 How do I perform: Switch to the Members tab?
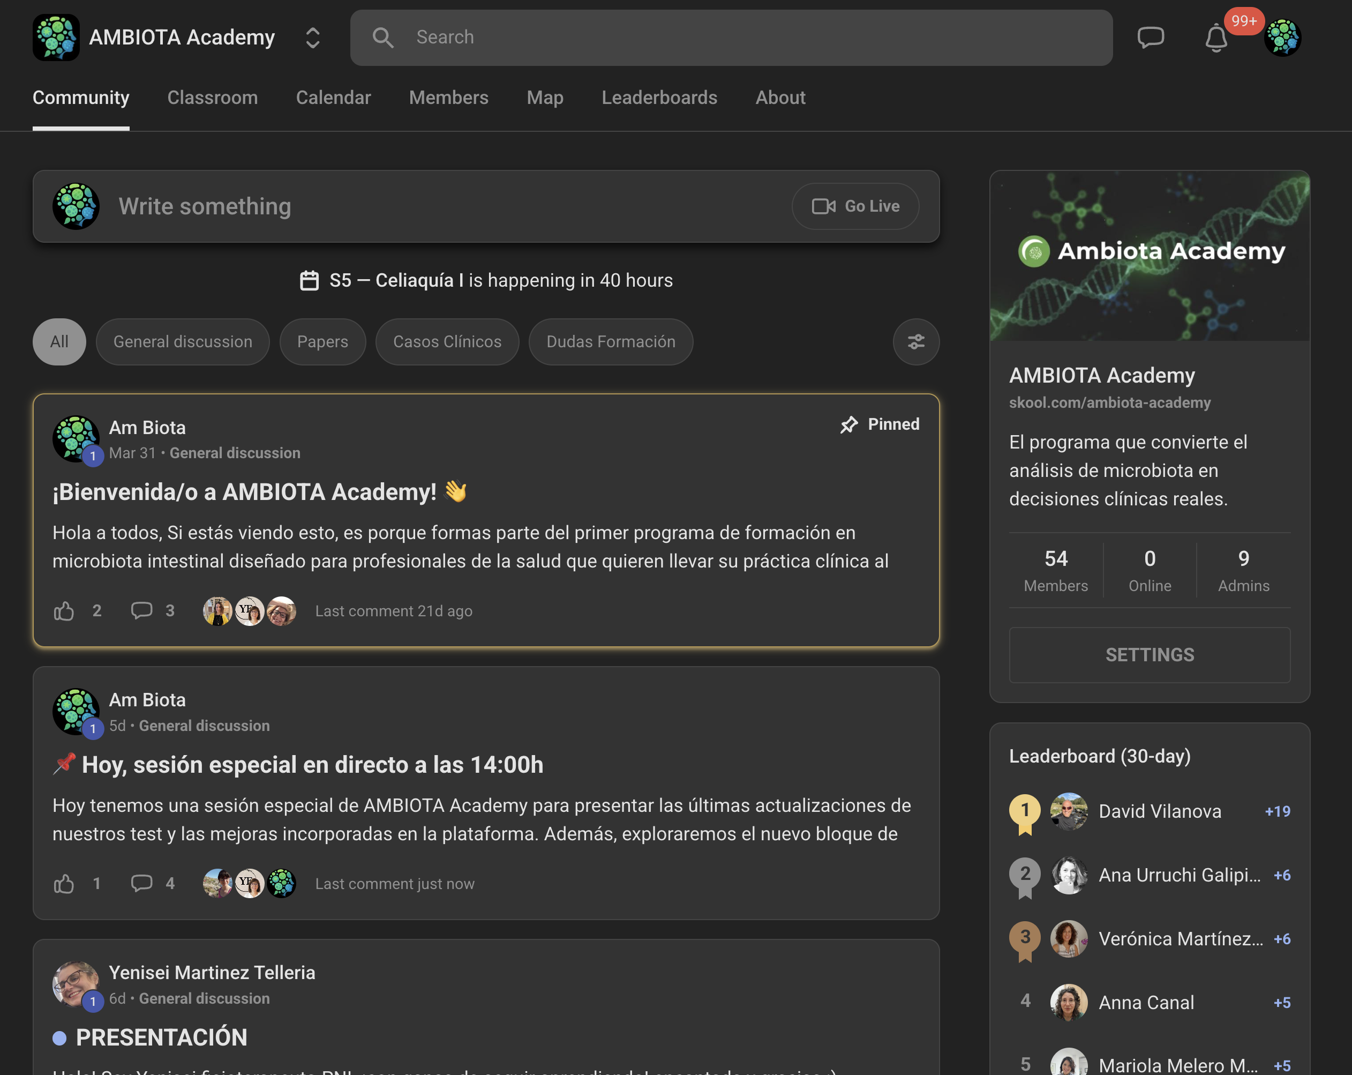[449, 98]
